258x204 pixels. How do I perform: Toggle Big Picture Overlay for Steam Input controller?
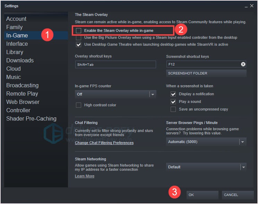coord(79,37)
